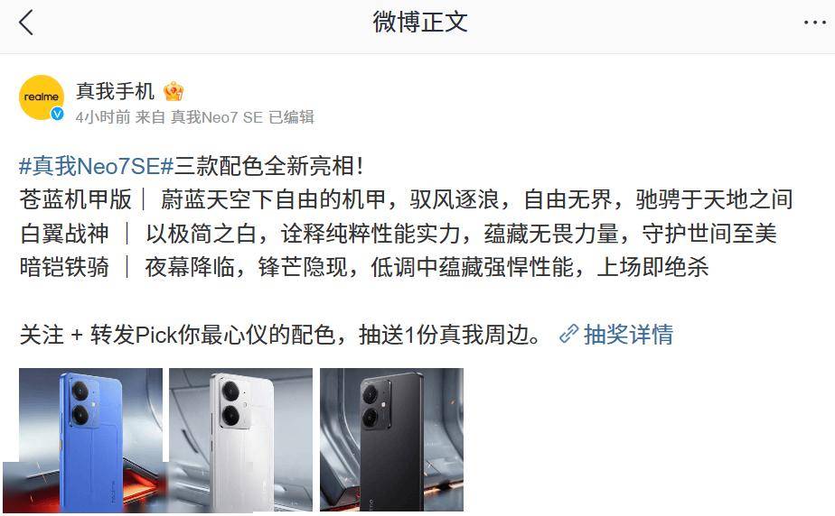Click the 苍蓝机甲版 description line

(406, 199)
